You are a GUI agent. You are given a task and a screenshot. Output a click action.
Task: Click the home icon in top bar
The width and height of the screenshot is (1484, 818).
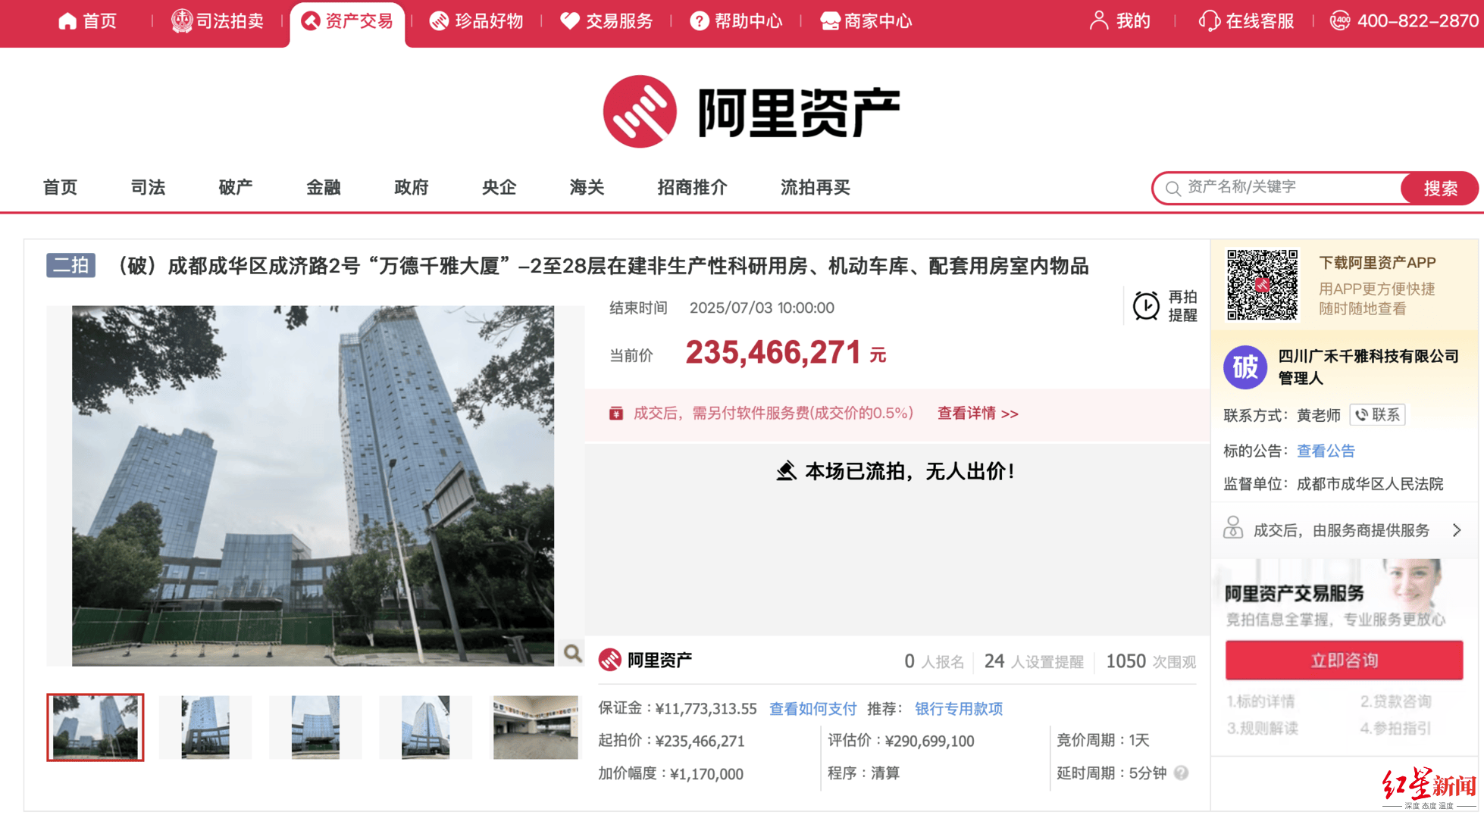[x=67, y=21]
